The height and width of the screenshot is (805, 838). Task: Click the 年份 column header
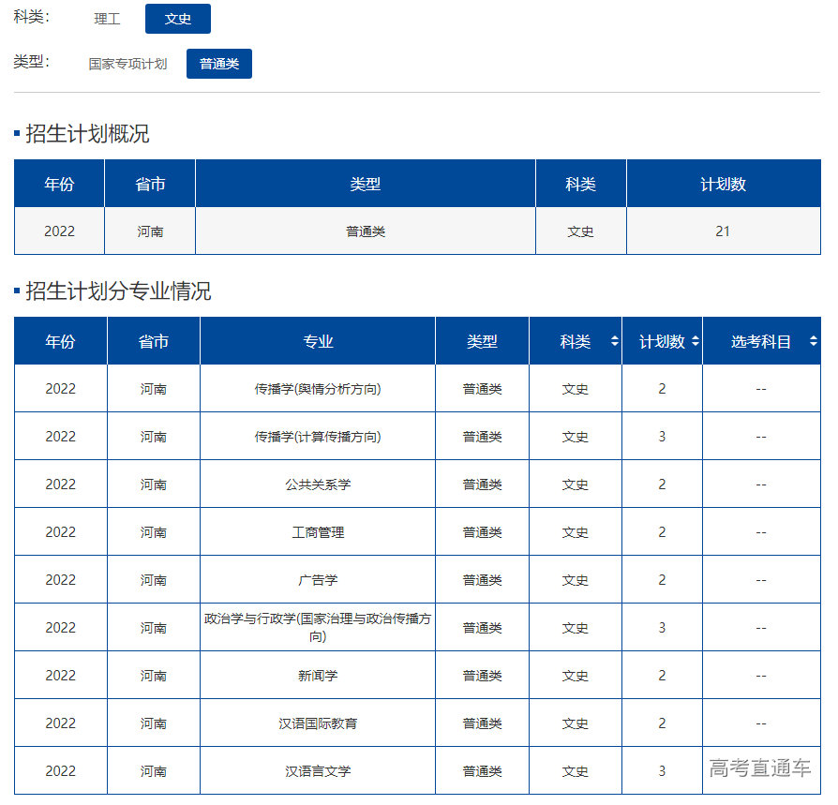(59, 341)
